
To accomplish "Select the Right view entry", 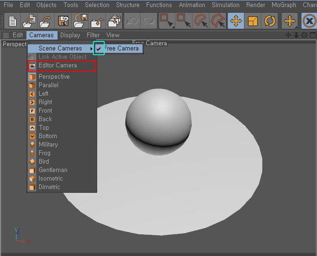I will 62,102.
